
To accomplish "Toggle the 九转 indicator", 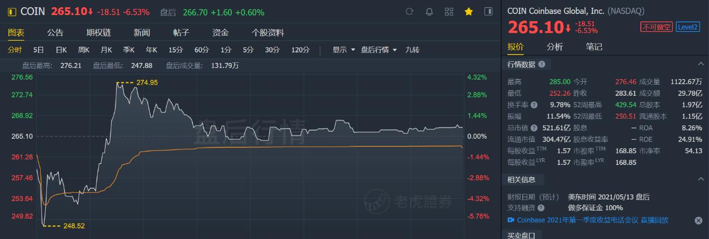I will point(412,50).
